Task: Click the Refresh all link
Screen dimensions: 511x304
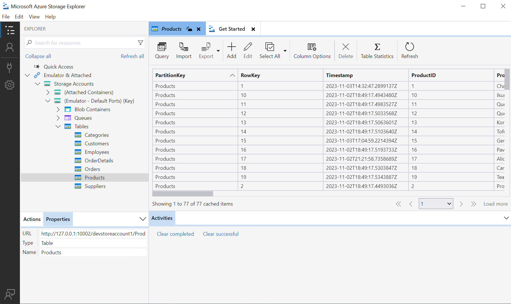Action: pos(132,56)
